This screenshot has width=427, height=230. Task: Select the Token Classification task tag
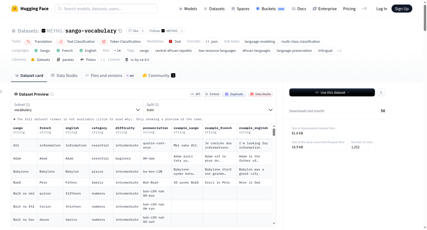[121, 41]
